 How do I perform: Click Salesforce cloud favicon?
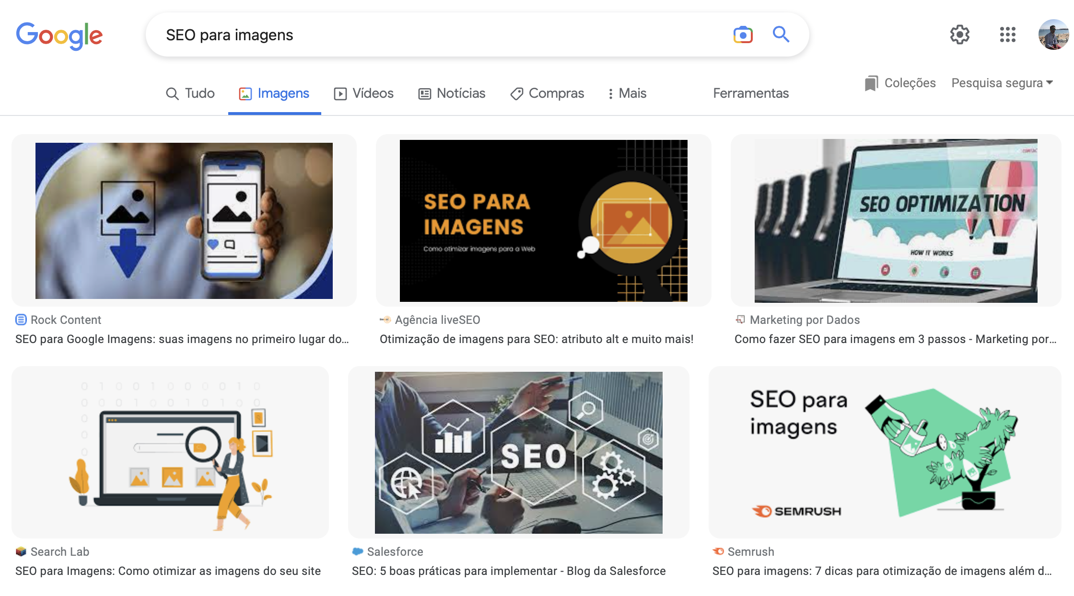pyautogui.click(x=358, y=551)
